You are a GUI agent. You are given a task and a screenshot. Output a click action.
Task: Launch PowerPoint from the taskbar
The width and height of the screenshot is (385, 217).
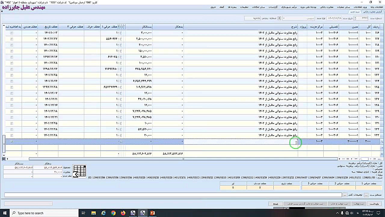[x=152, y=213]
